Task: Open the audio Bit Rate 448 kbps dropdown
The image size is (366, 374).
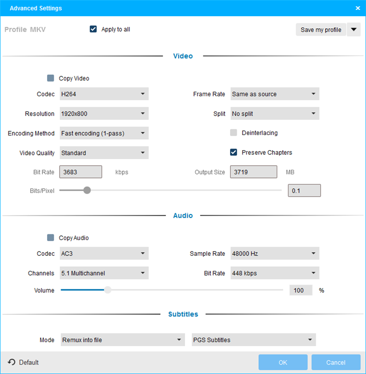Action: [x=274, y=273]
